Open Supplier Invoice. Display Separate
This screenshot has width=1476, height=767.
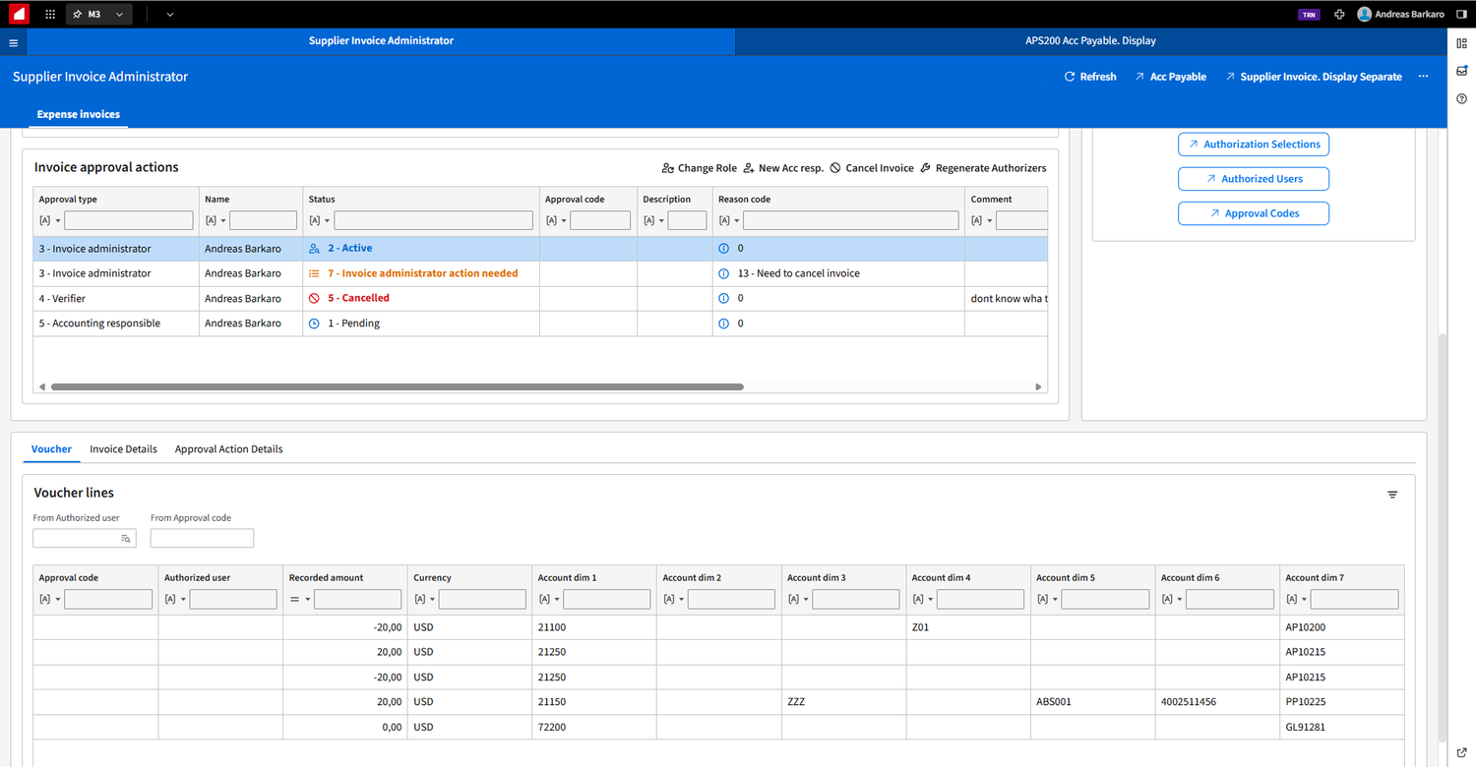point(1313,76)
